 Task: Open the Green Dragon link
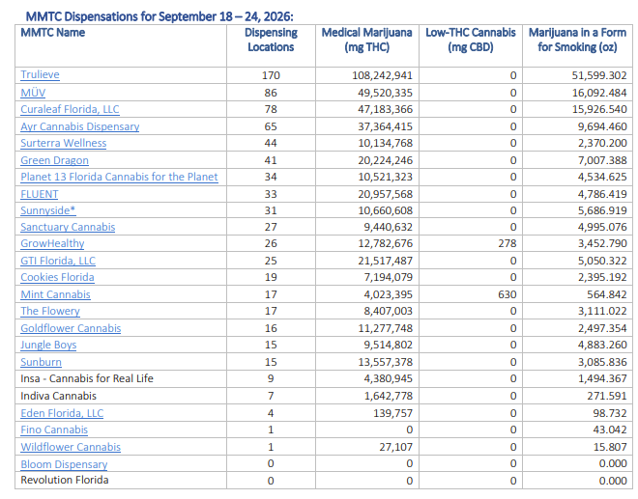pyautogui.click(x=54, y=160)
